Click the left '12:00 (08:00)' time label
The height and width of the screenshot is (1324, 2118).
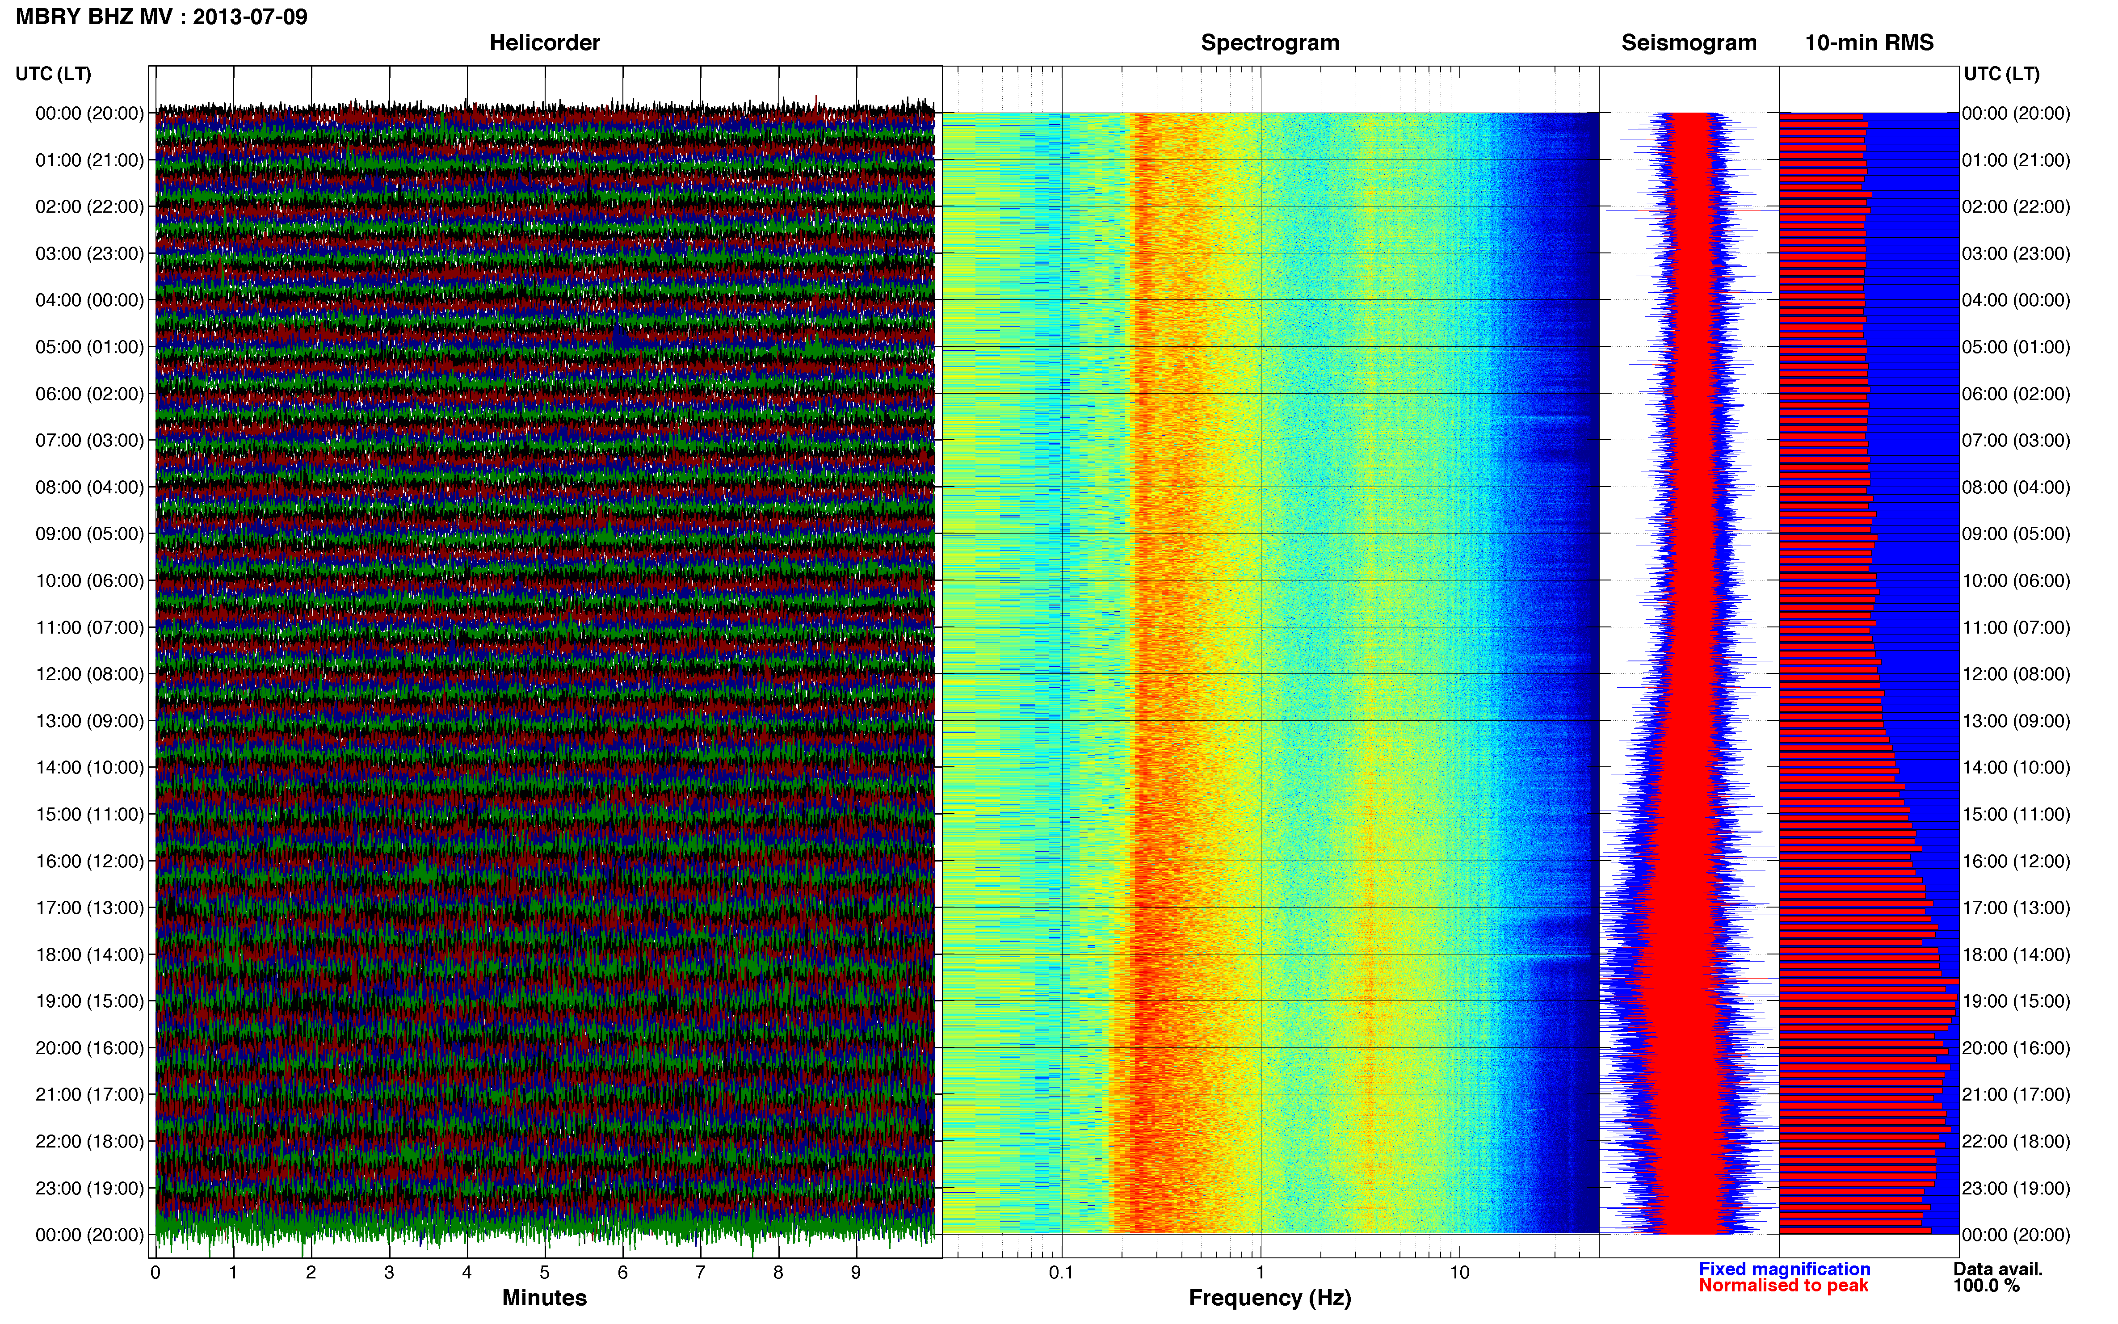click(x=89, y=674)
